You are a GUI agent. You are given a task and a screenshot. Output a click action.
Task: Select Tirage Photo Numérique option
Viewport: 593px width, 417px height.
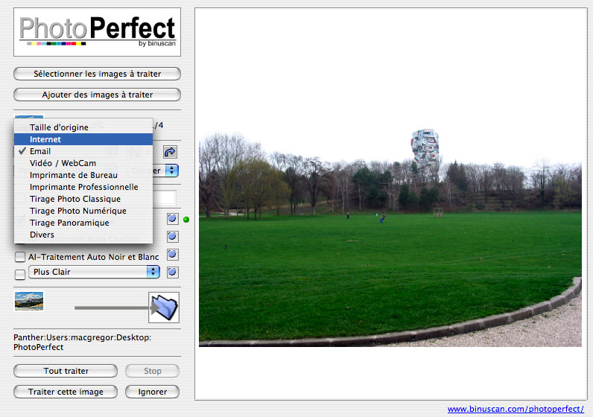pyautogui.click(x=83, y=211)
